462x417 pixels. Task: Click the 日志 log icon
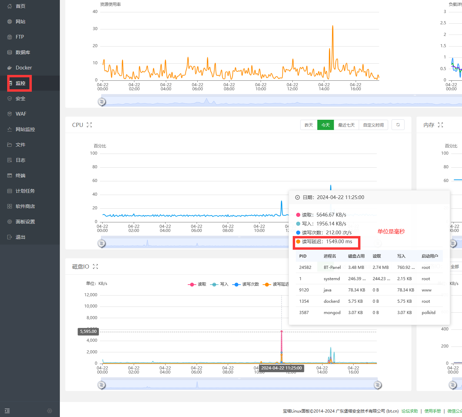10,160
